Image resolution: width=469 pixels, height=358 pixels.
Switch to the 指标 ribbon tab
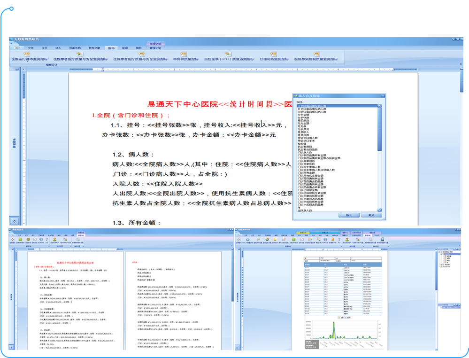[x=111, y=48]
